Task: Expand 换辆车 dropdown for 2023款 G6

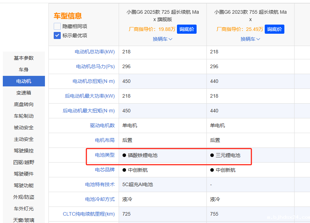Action: point(250,39)
